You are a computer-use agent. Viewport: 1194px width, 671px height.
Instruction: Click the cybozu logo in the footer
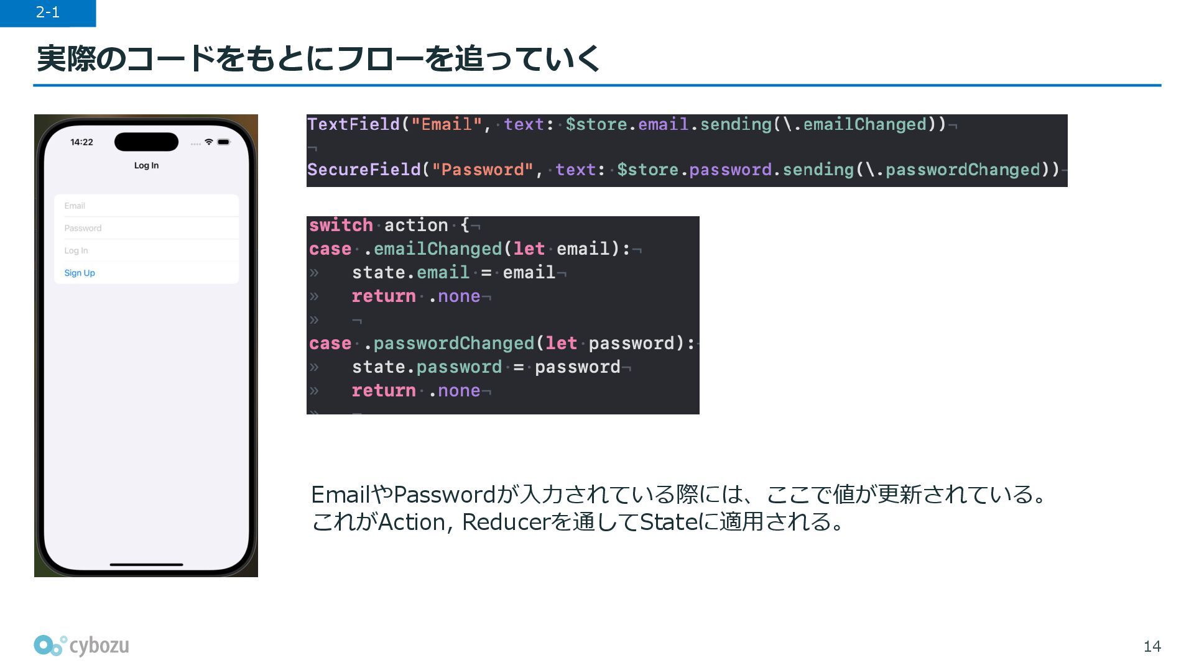pyautogui.click(x=81, y=646)
